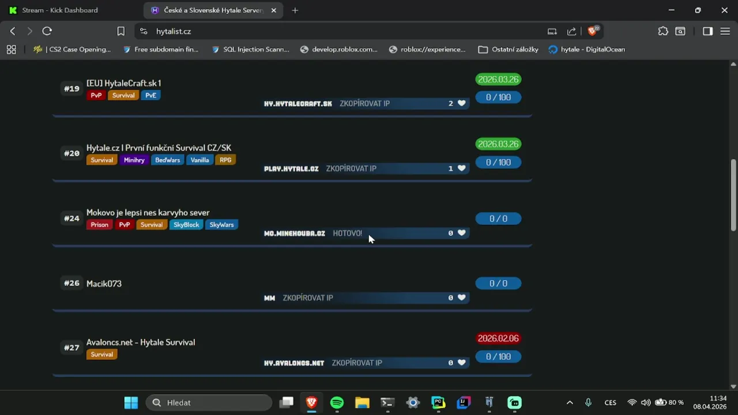The width and height of the screenshot is (738, 415).
Task: Reload the hytalist.cz page
Action: click(x=47, y=31)
